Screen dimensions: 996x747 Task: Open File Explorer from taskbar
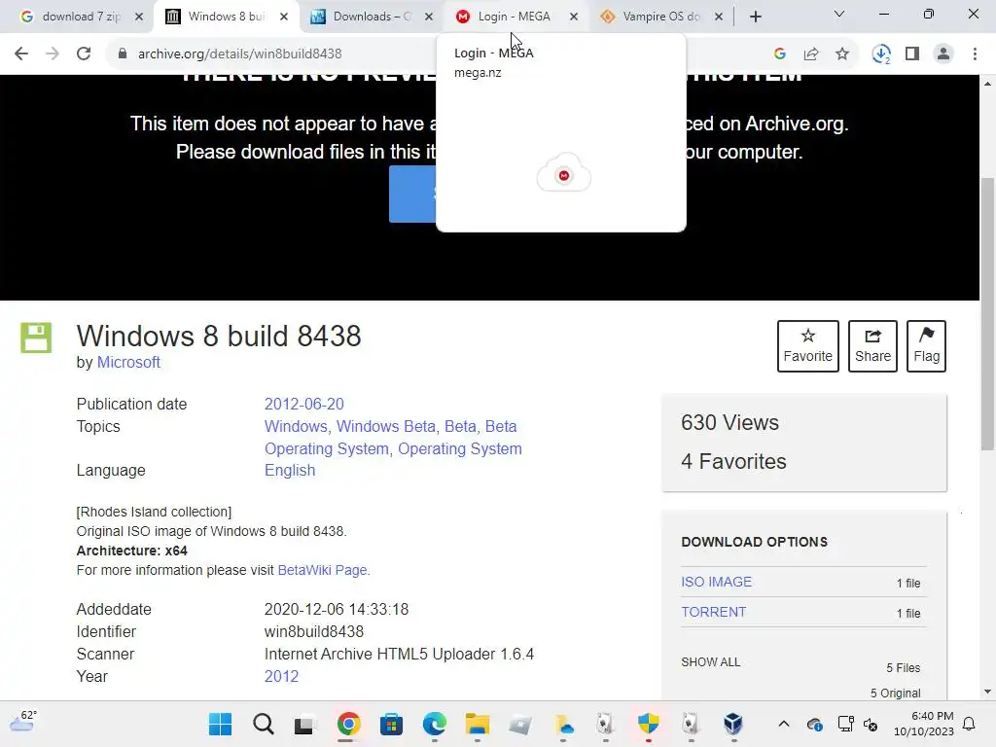(x=477, y=724)
